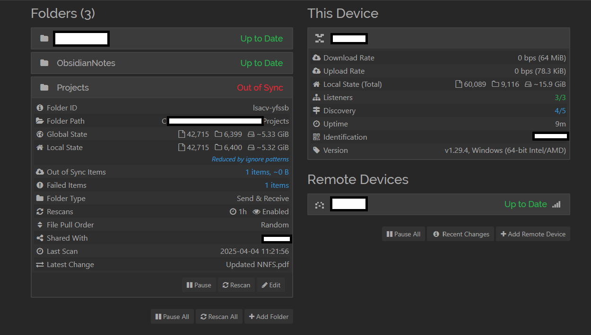The image size is (591, 335).
Task: Click the Version tag icon
Action: pyautogui.click(x=316, y=151)
